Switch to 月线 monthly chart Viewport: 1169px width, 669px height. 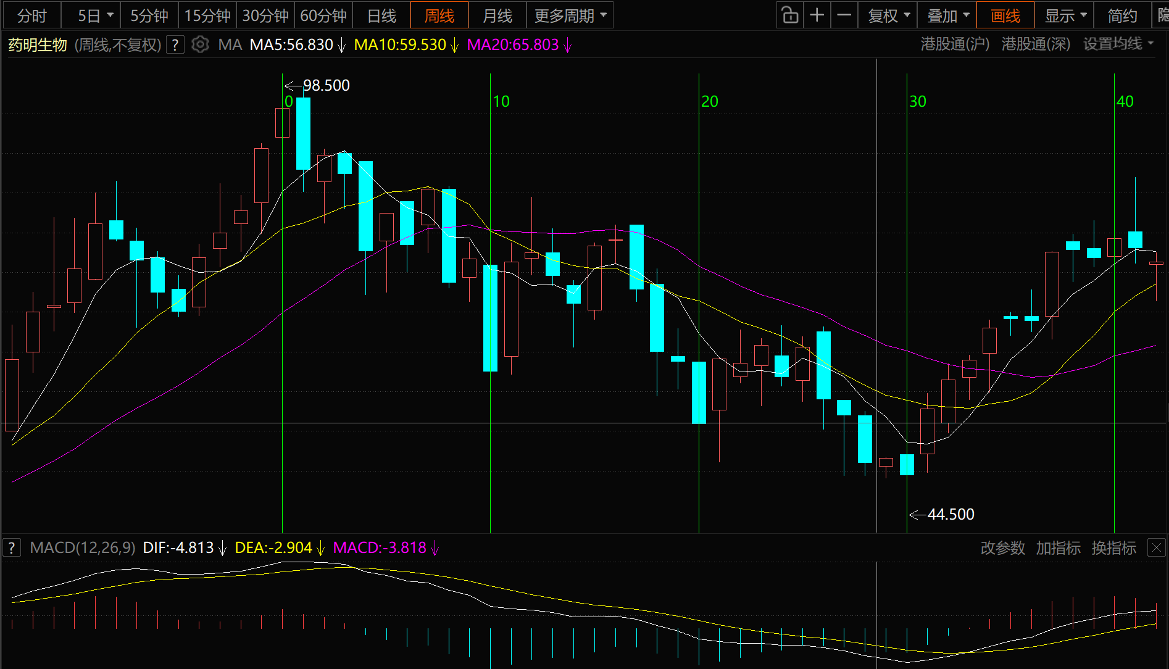click(x=497, y=15)
